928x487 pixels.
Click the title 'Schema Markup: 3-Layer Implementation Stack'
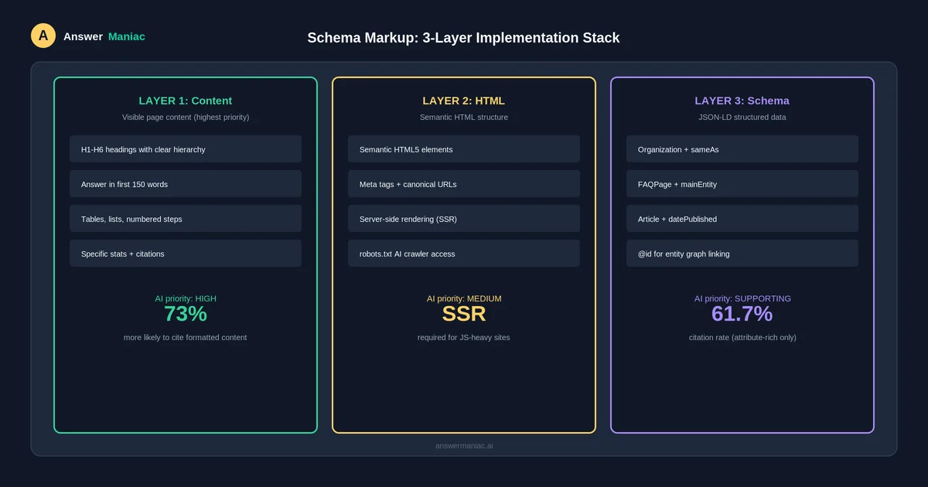(463, 38)
